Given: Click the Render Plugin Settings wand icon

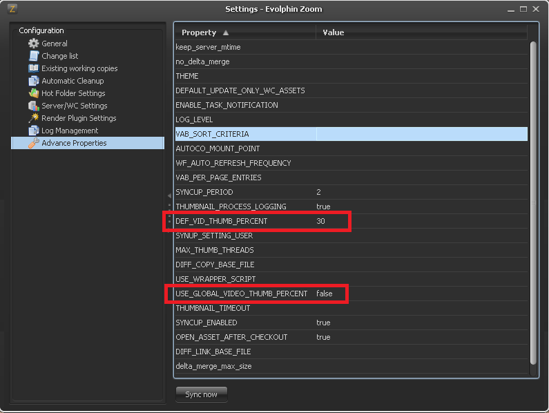Looking at the screenshot, I should point(34,118).
